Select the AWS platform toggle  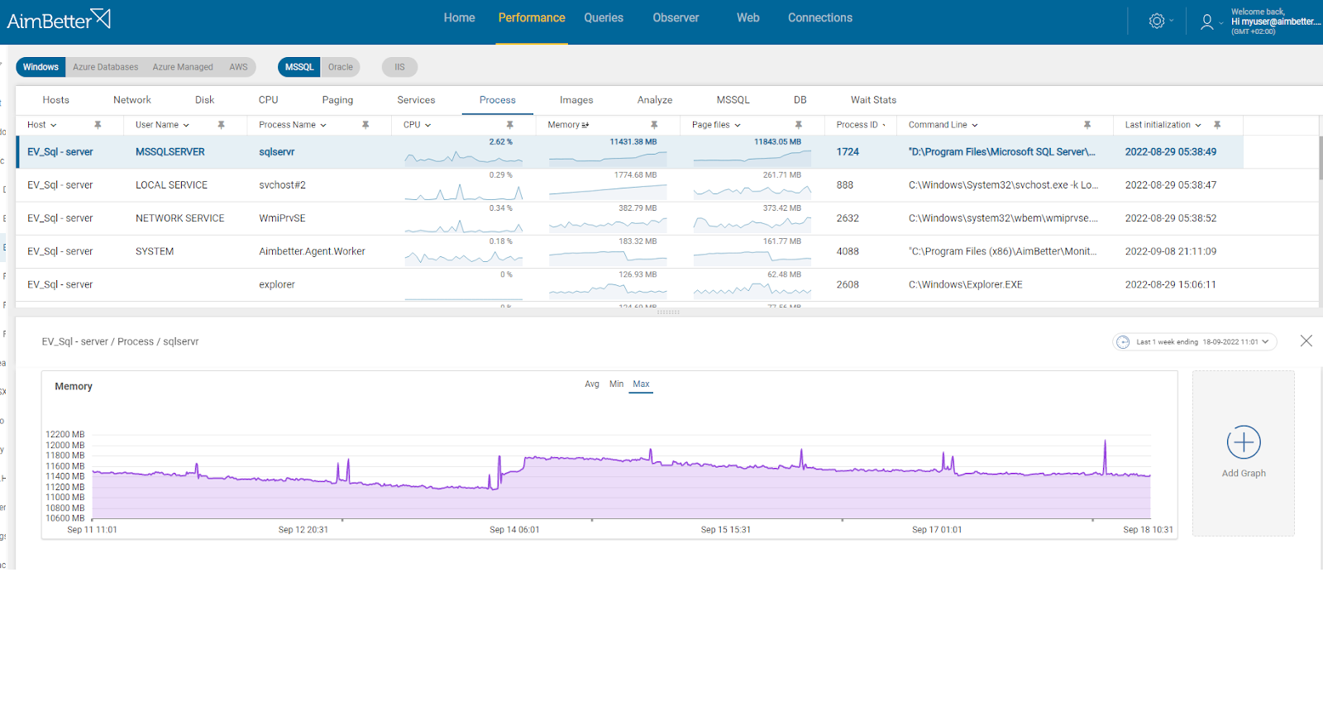click(238, 67)
